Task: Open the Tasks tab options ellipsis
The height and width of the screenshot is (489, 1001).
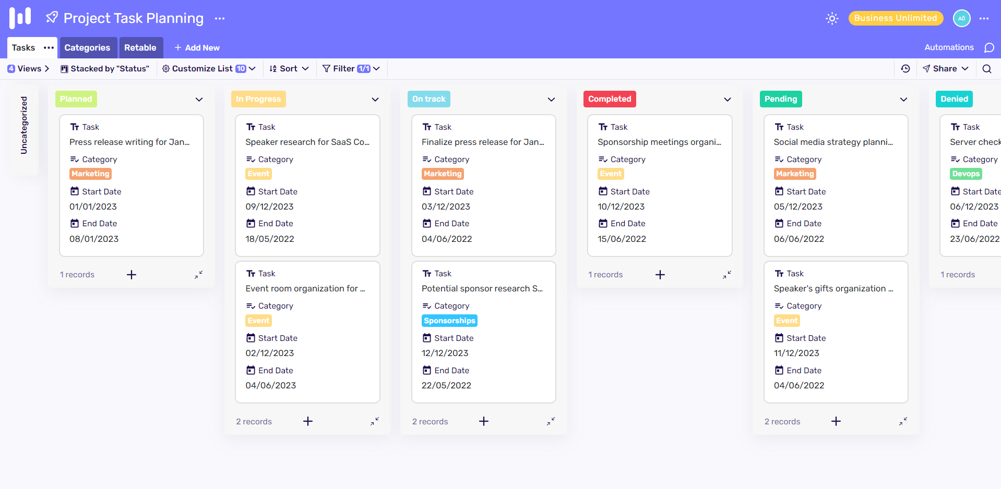Action: point(49,47)
